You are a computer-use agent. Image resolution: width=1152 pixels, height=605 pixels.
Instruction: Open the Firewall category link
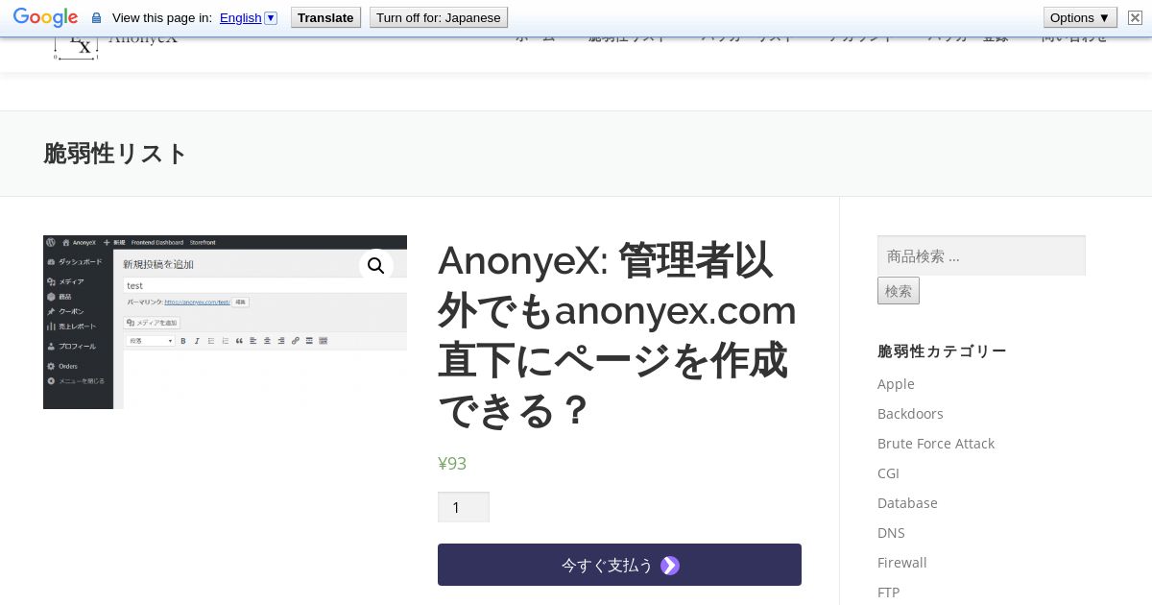point(902,563)
